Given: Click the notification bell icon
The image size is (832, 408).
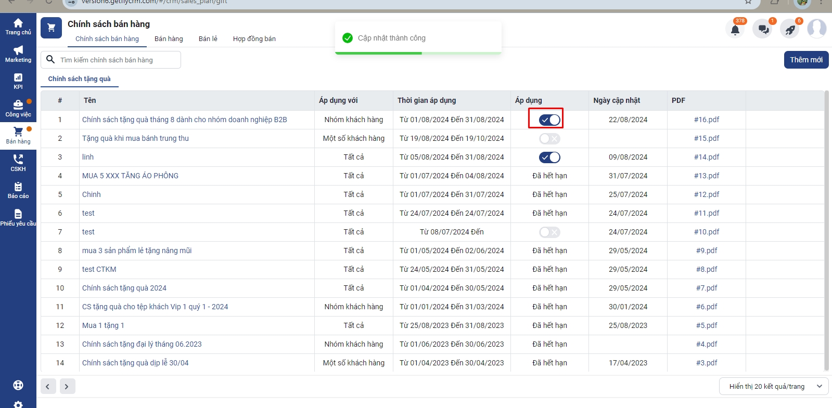Looking at the screenshot, I should point(735,29).
